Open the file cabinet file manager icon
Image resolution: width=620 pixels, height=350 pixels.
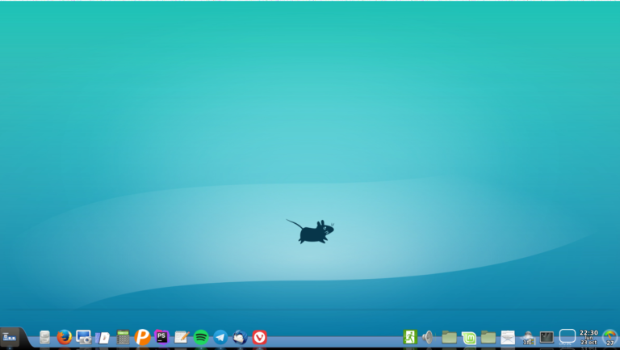click(x=44, y=337)
